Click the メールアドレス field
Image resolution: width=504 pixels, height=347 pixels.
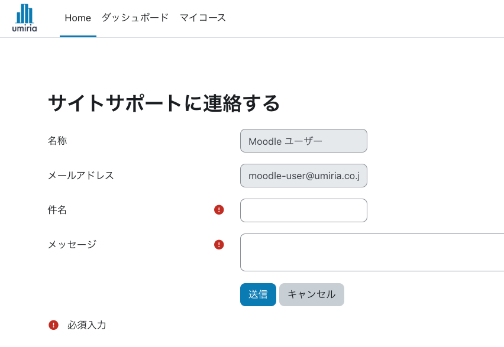[303, 176]
